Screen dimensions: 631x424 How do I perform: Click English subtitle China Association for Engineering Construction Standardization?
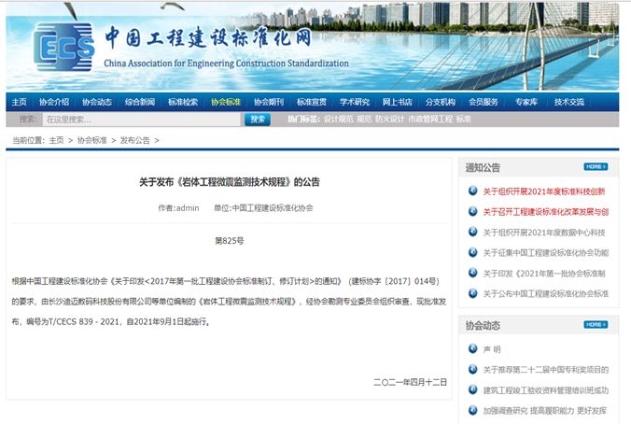(x=226, y=64)
